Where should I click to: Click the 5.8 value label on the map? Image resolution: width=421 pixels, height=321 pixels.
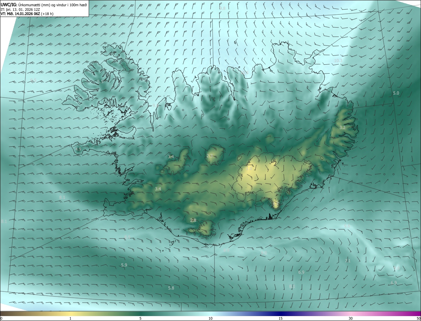pyautogui.click(x=171, y=288)
